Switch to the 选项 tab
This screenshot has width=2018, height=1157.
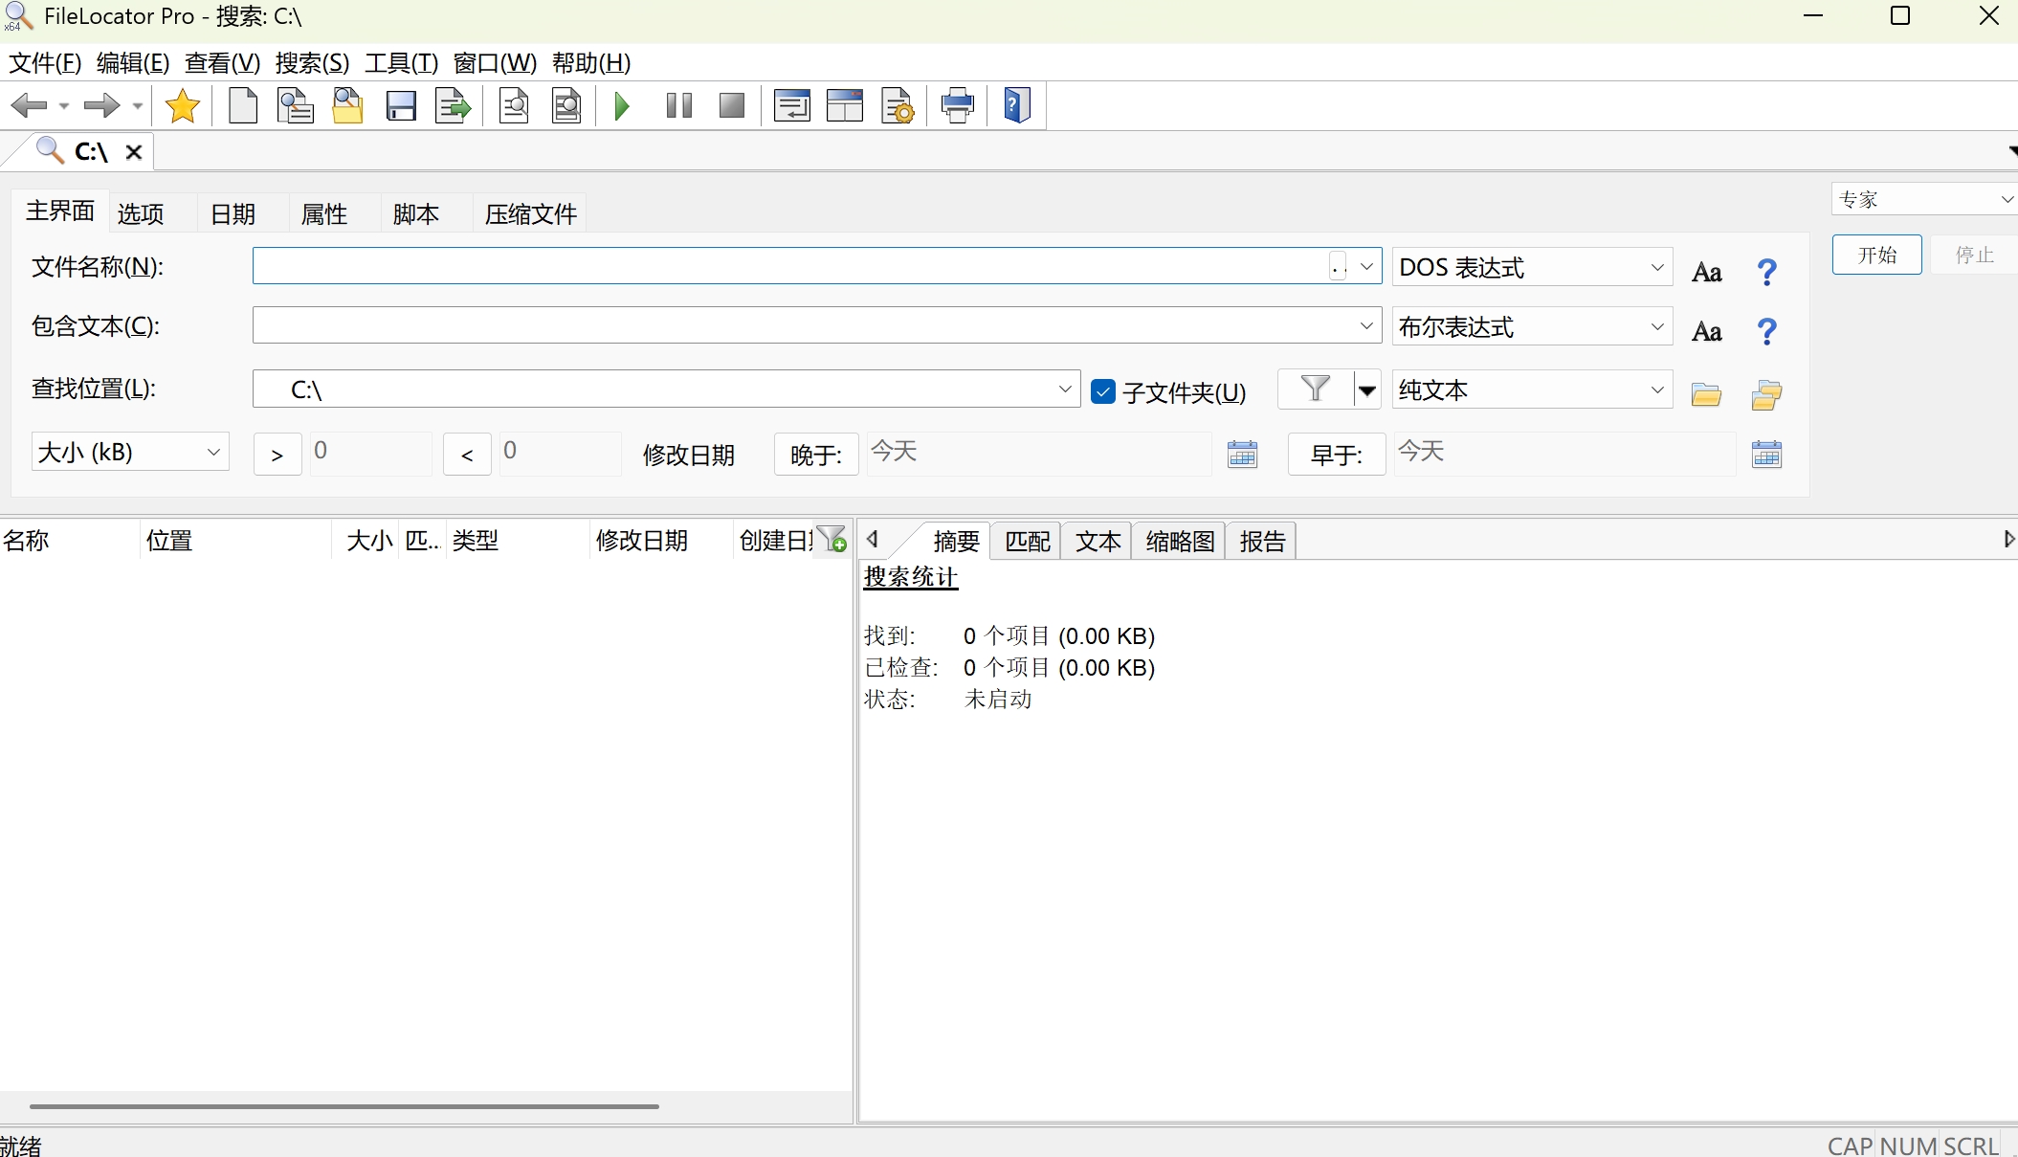pos(141,213)
